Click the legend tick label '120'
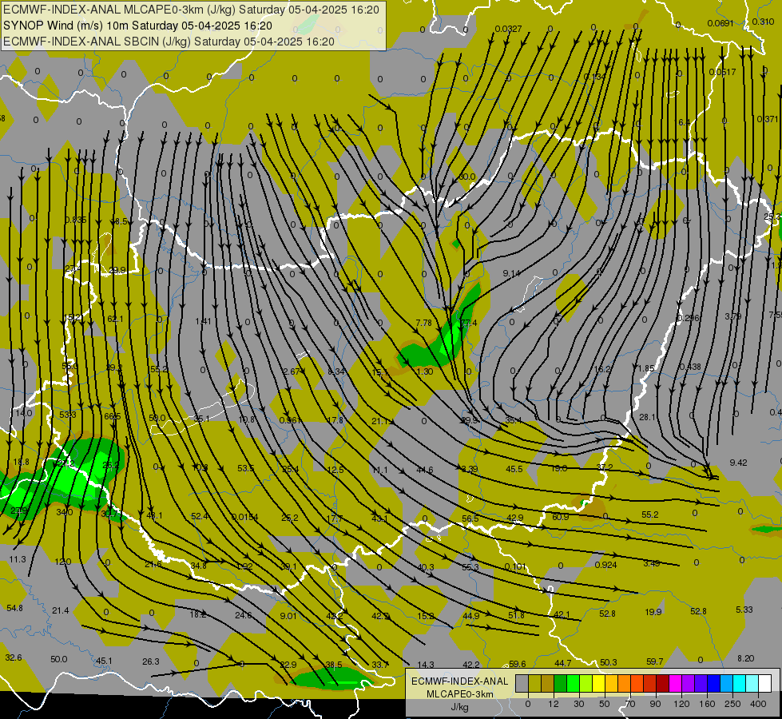The height and width of the screenshot is (719, 782). 682,704
